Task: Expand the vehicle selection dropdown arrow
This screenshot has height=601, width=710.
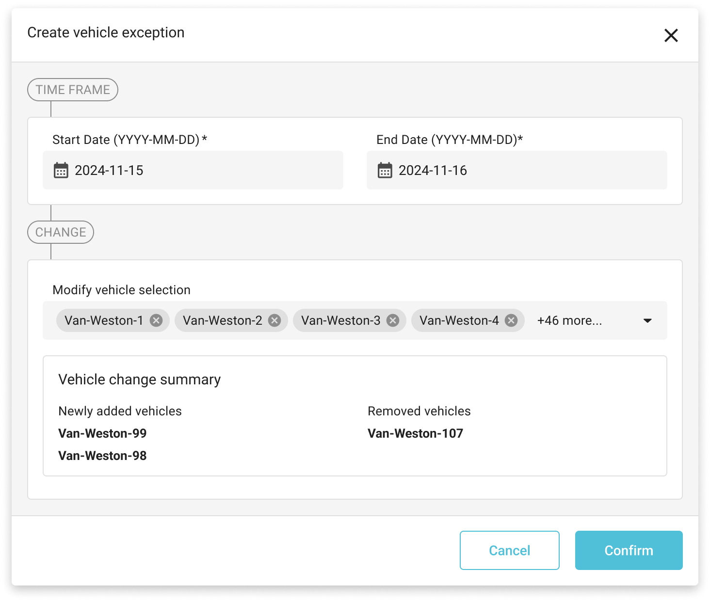Action: coord(647,320)
